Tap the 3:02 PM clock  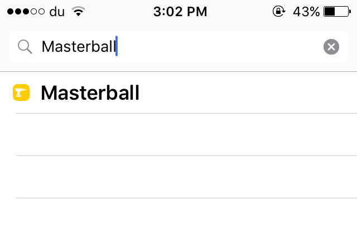[180, 12]
